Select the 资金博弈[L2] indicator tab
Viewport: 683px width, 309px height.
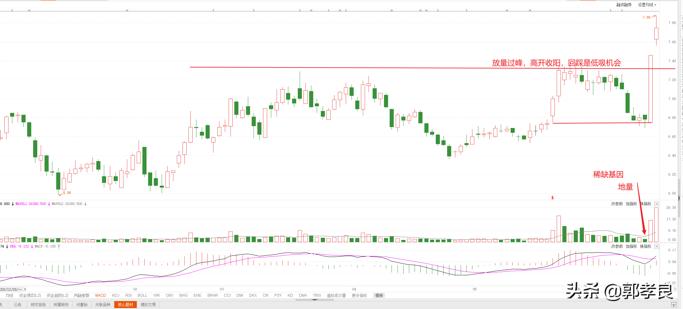30,295
